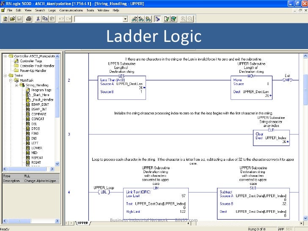Screen dimensions: 308x231
Task: Click the Cut scissors icon
Action: (x=38, y=19)
